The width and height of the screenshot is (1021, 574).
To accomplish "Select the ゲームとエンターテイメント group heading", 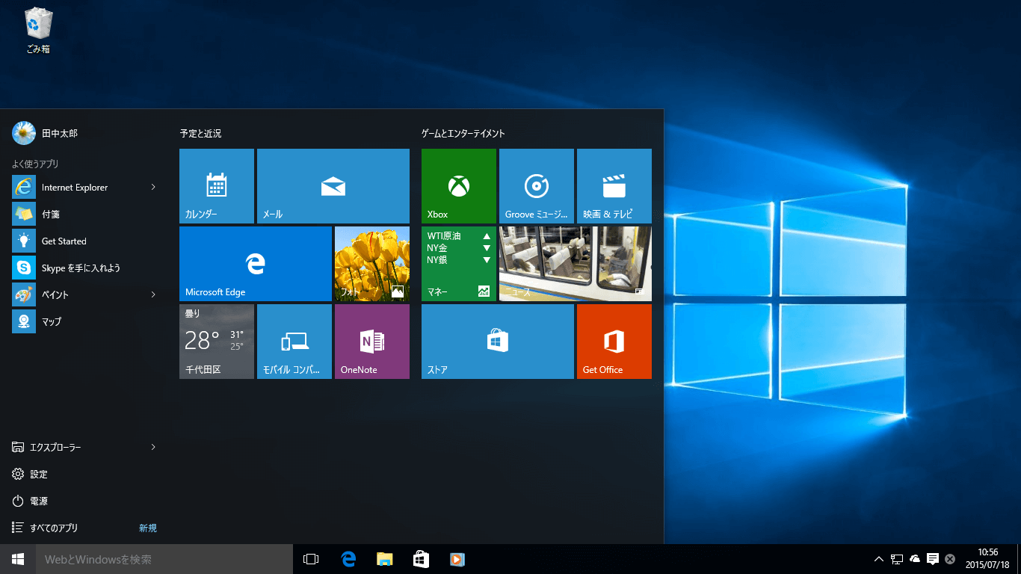I will click(463, 134).
